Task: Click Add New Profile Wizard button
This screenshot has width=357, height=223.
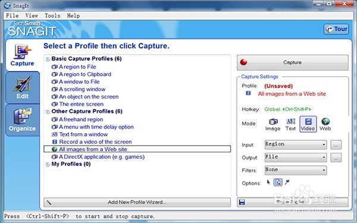Action: [x=137, y=202]
